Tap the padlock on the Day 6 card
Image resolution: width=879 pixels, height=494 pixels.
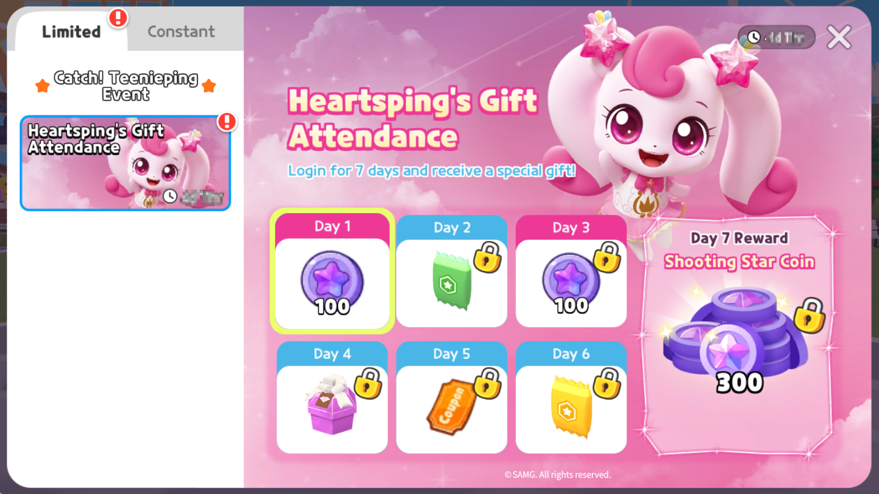[x=607, y=384]
